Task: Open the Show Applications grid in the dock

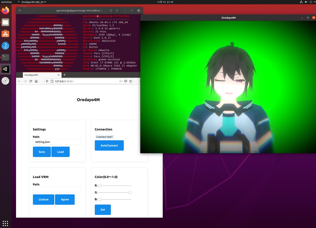Action: click(5, 223)
